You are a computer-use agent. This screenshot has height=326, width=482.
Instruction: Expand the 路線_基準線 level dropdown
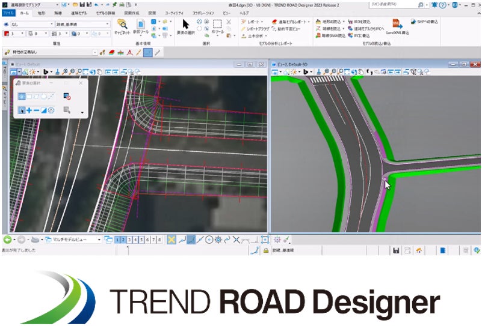coord(107,25)
